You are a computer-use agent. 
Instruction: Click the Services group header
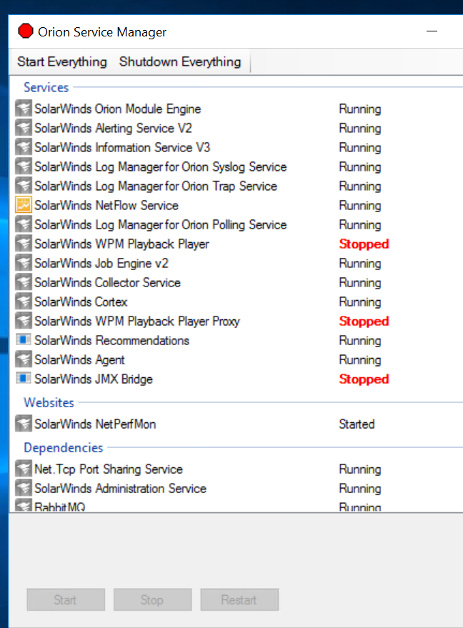tap(46, 87)
